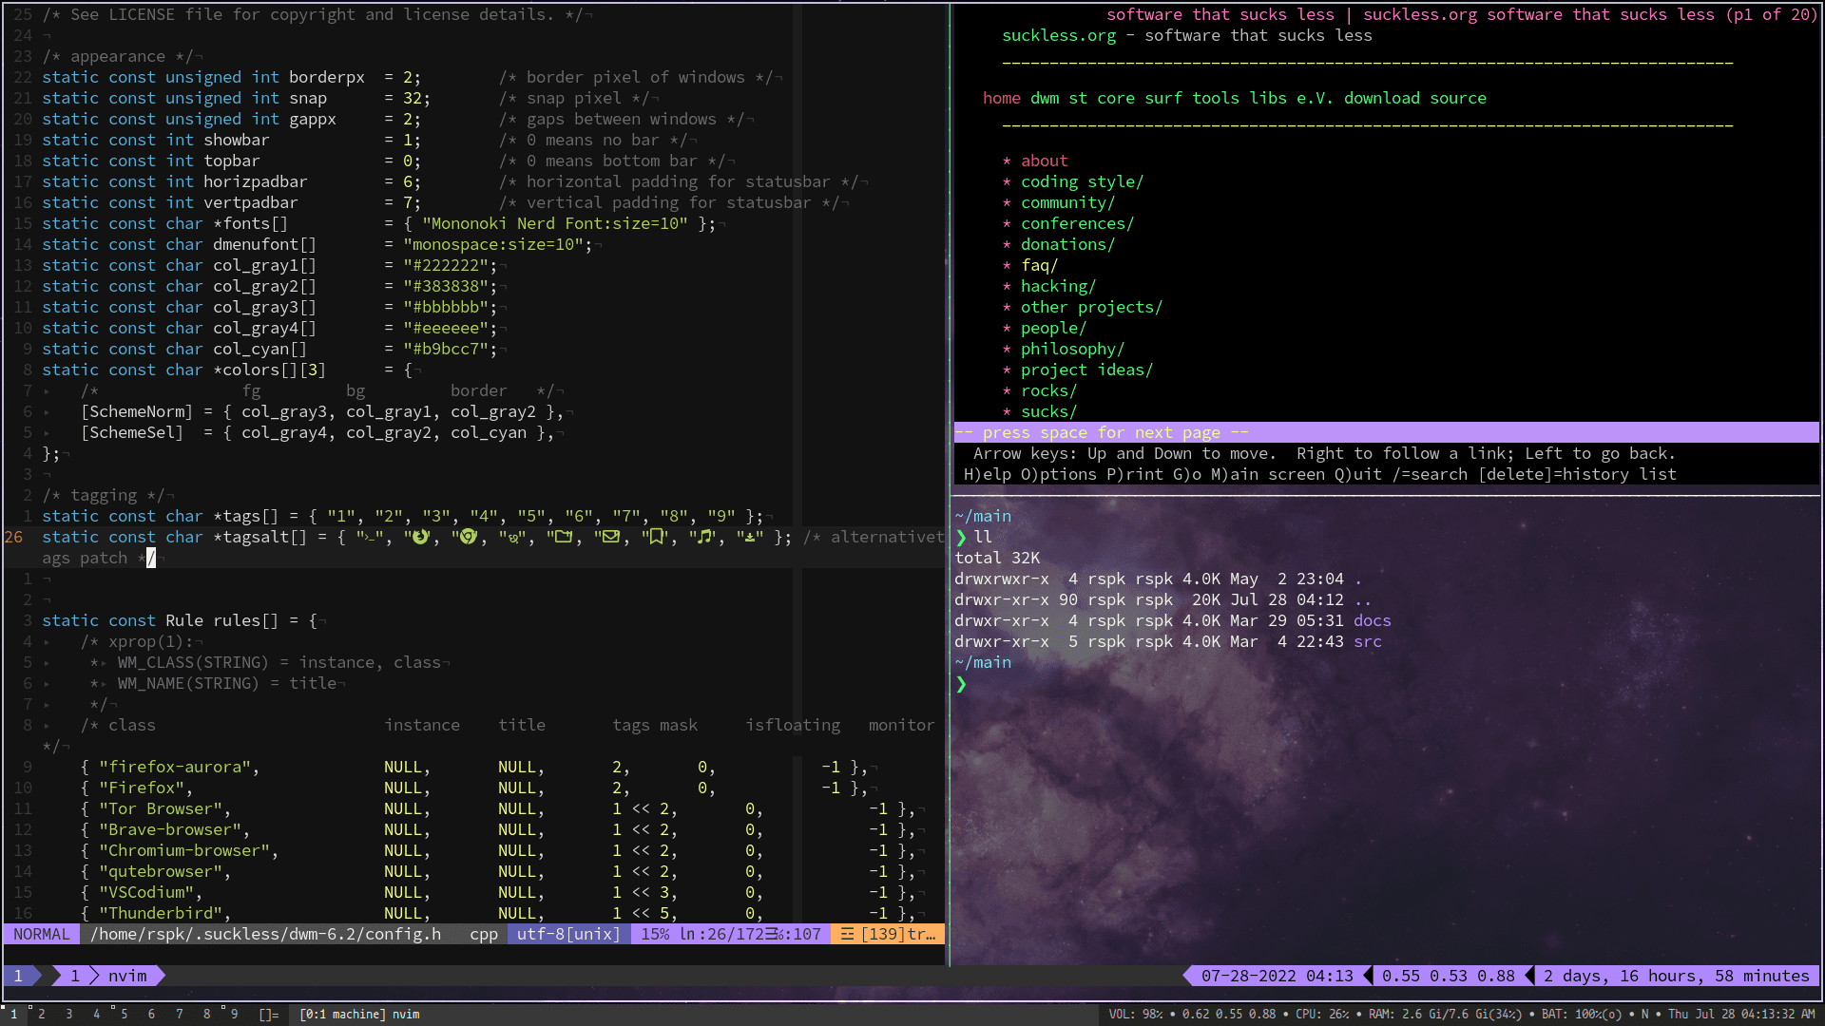
Task: Click the bookmark glyph in tagsalt array
Action: tap(657, 538)
